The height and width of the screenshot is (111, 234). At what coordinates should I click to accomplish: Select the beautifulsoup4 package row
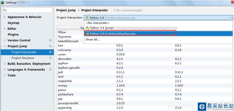coord(71,41)
